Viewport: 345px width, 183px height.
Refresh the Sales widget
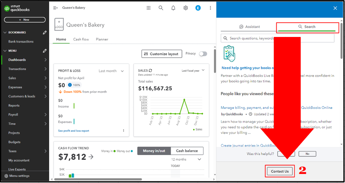(151, 70)
